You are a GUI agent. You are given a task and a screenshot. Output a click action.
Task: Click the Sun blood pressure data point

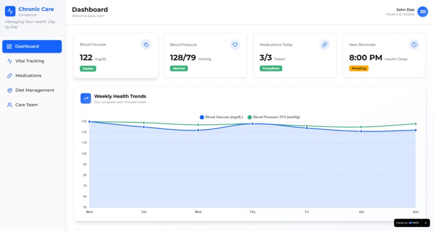416,124
